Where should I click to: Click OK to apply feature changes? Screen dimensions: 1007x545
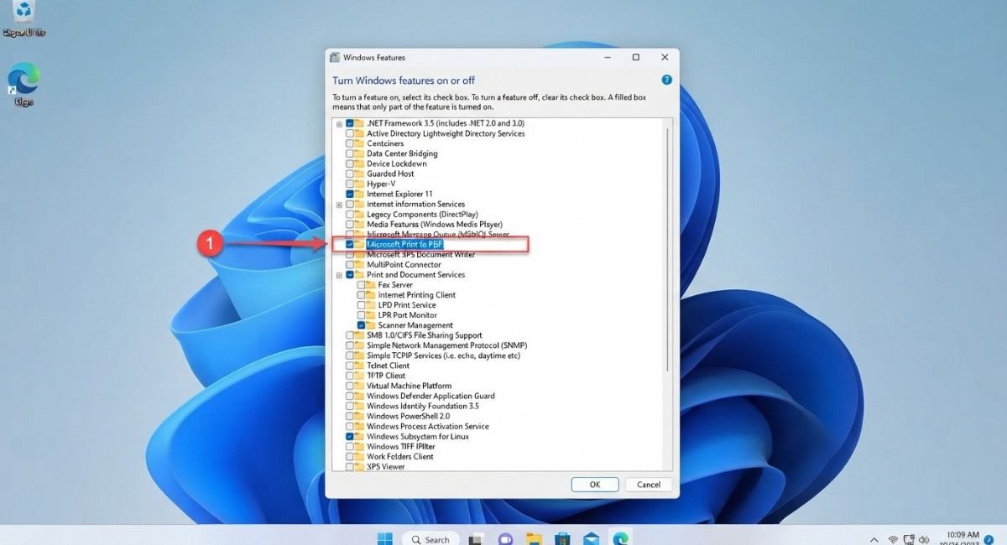pyautogui.click(x=595, y=485)
